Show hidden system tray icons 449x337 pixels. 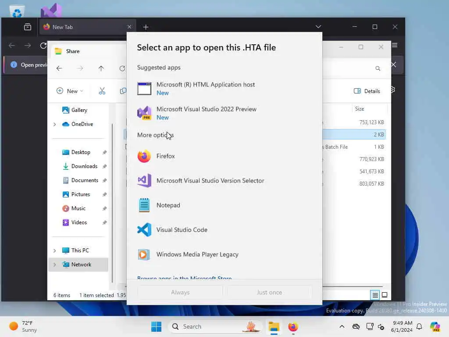pos(342,326)
